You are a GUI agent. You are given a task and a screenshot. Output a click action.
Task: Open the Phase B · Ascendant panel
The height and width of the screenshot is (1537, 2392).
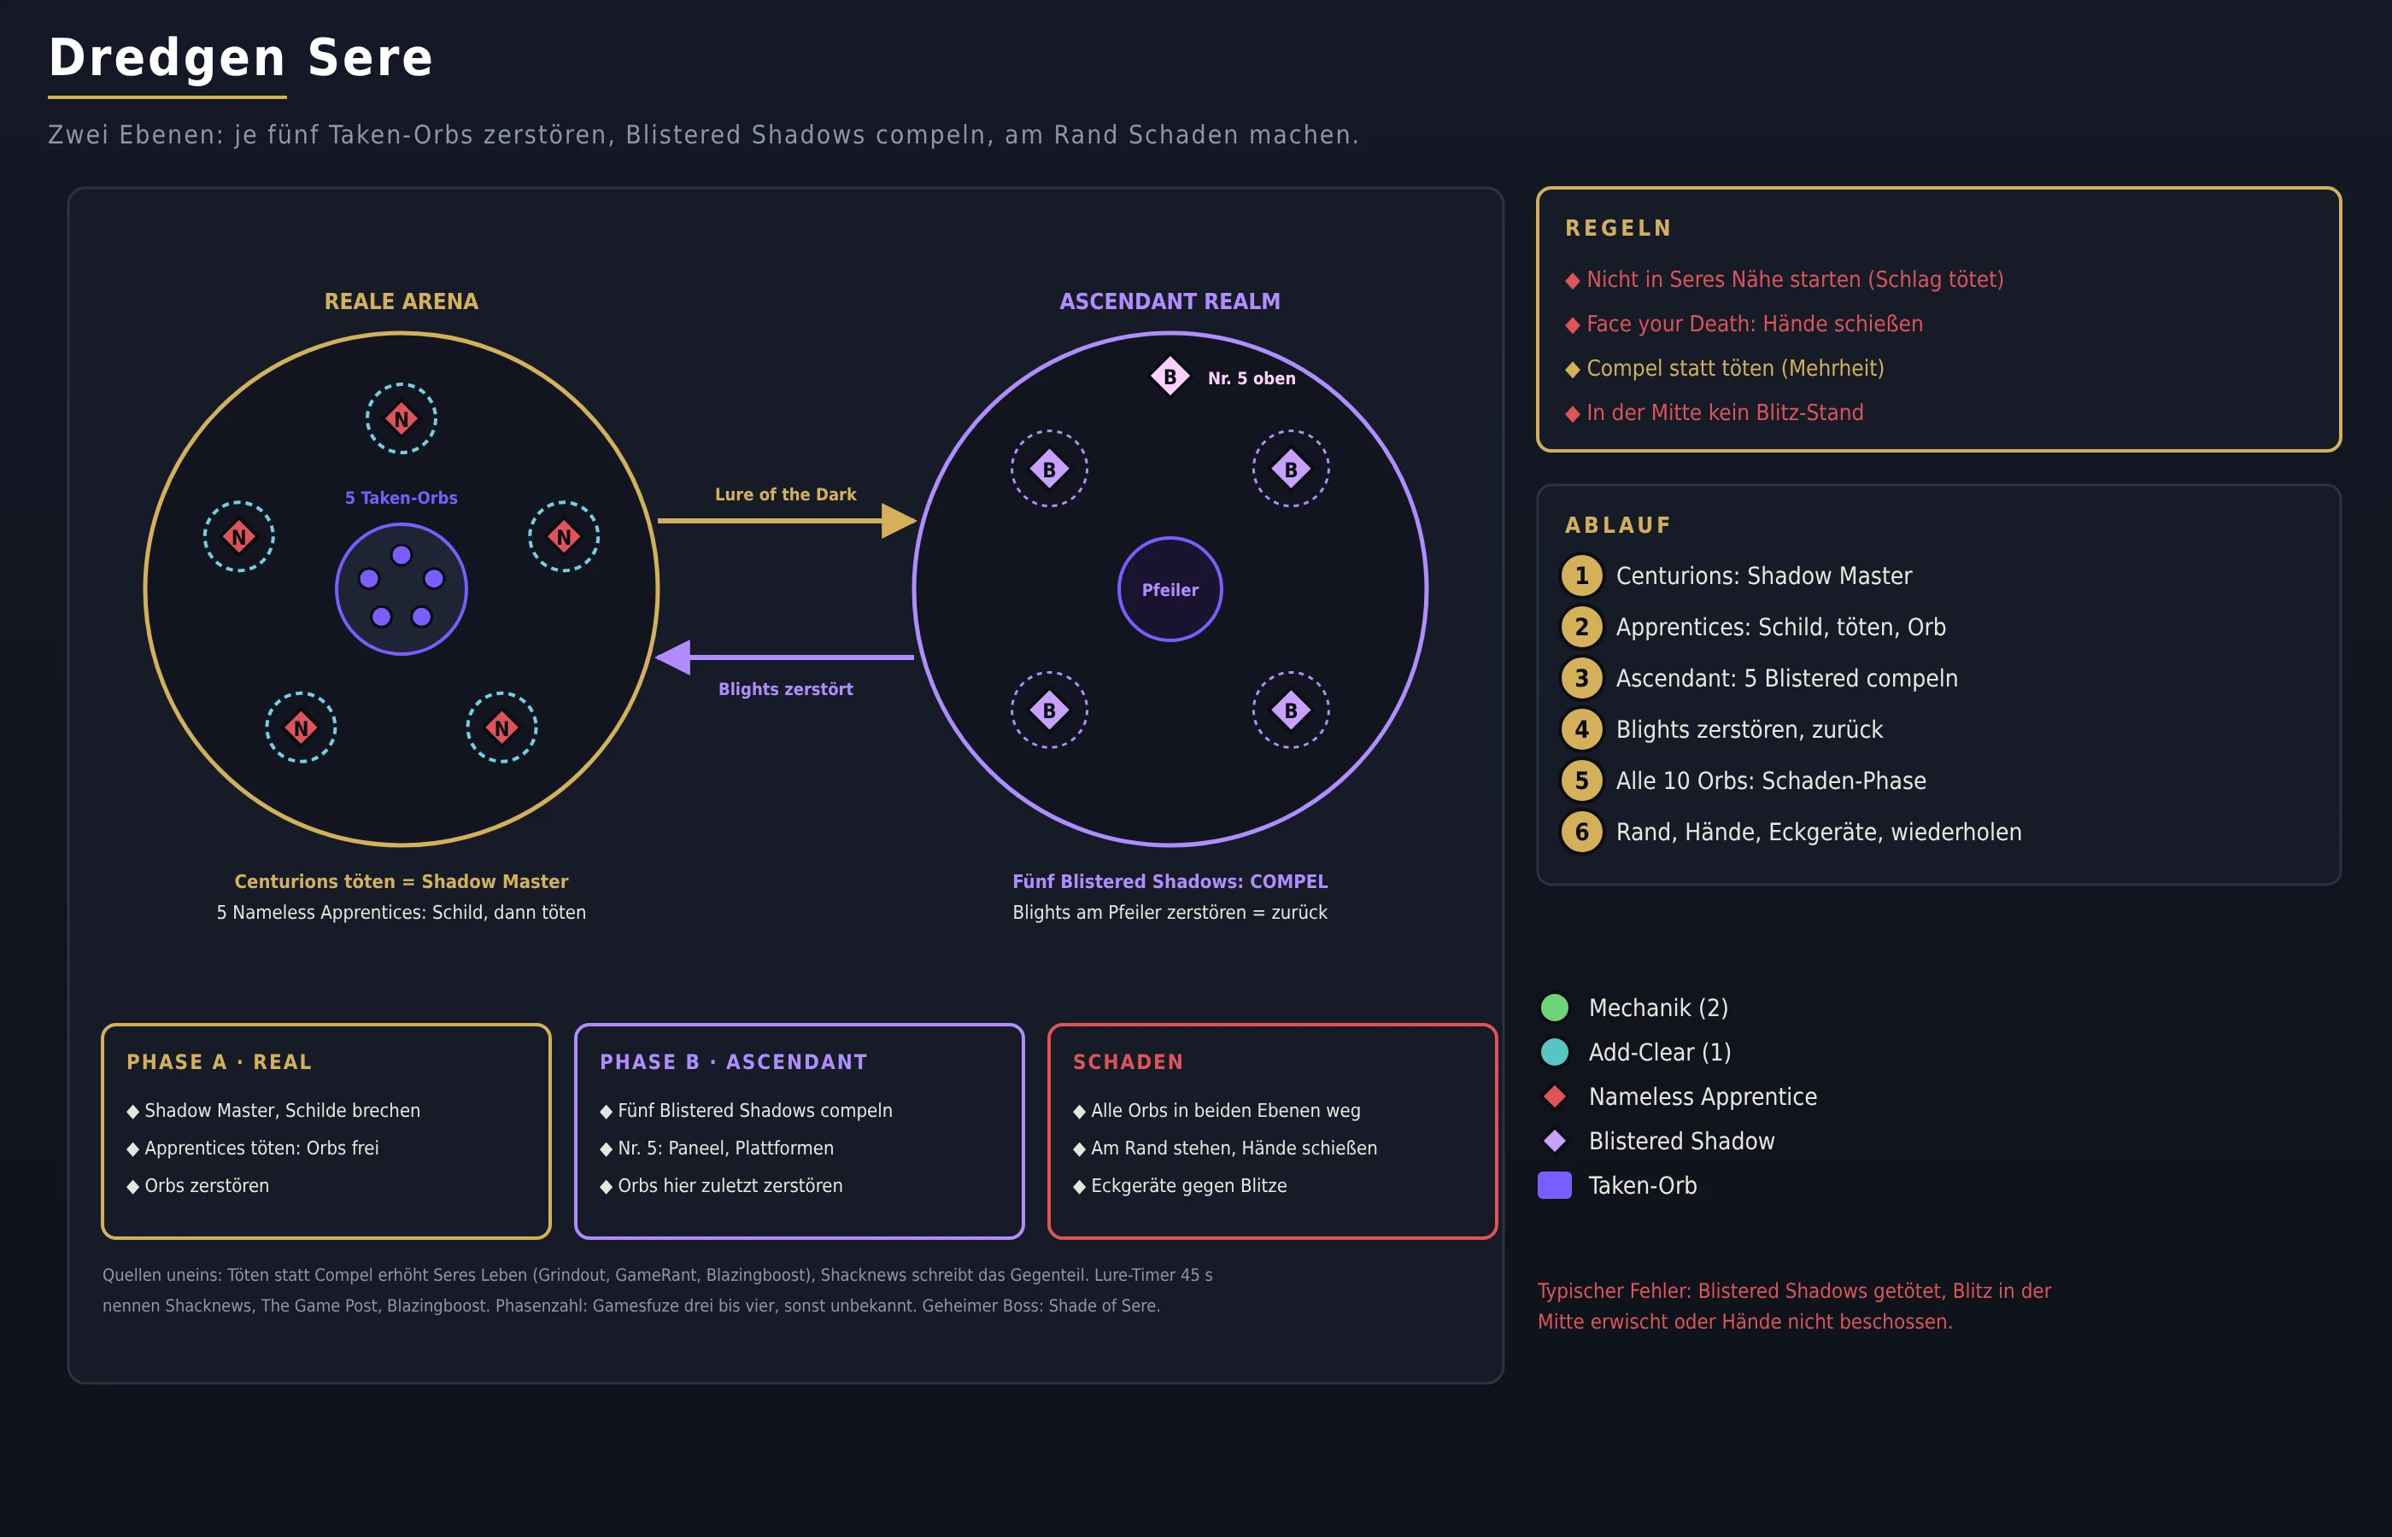(x=800, y=1131)
